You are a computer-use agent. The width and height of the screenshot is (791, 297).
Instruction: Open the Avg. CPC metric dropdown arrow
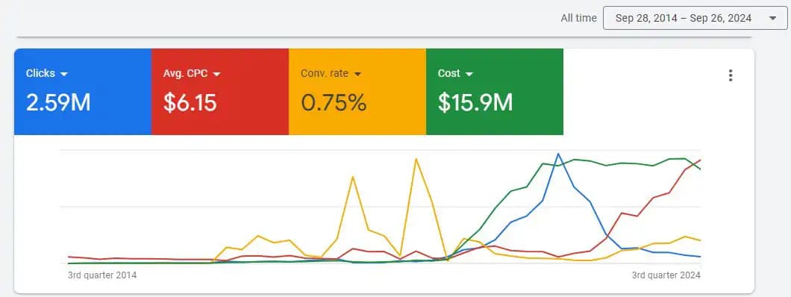217,74
